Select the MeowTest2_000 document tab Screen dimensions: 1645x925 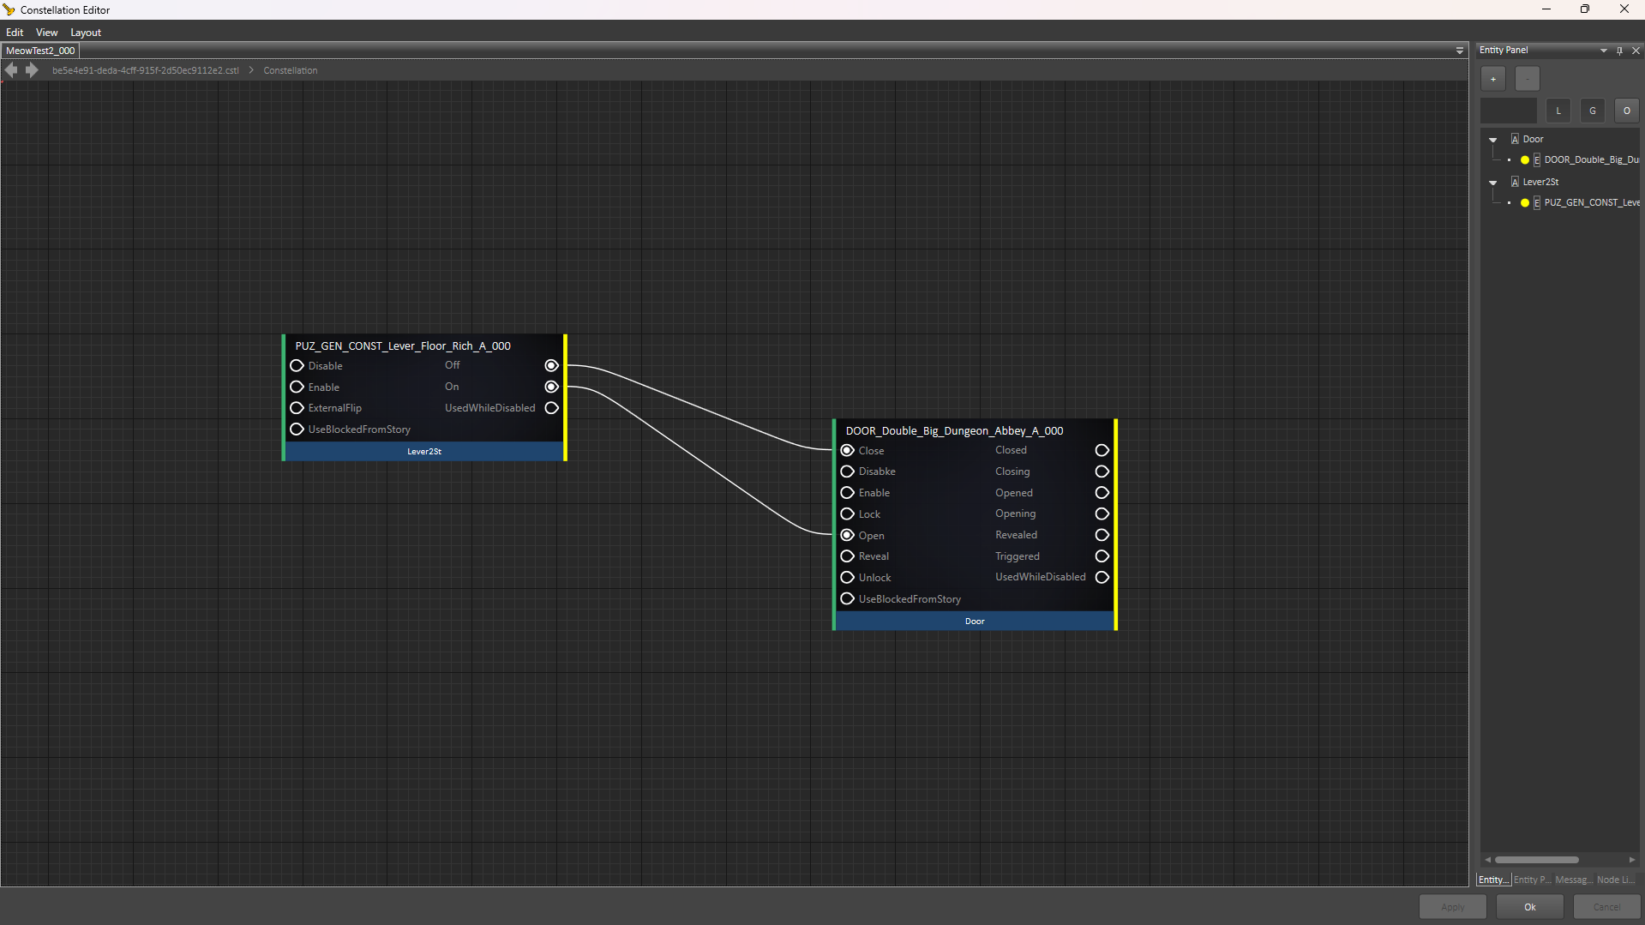pos(40,51)
